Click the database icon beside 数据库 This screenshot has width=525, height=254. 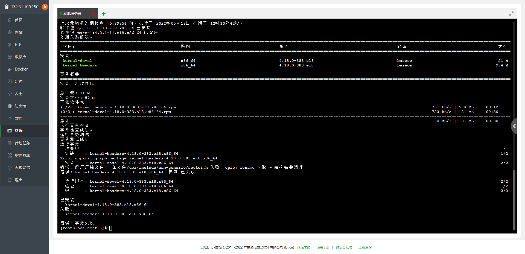click(10, 57)
